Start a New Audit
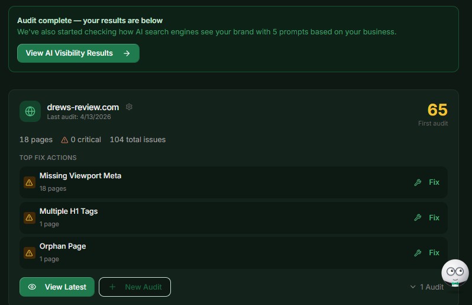Screen dimensions: 472x305 [135, 287]
